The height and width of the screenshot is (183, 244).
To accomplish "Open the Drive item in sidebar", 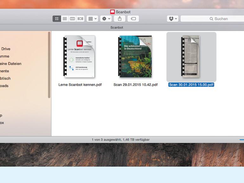I will (x=6, y=49).
